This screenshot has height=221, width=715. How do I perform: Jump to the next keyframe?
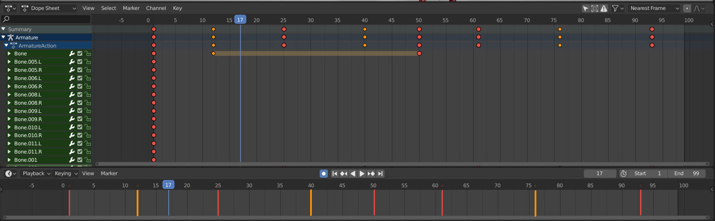pyautogui.click(x=371, y=173)
